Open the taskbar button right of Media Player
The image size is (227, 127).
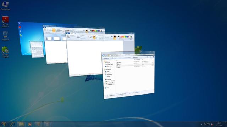[x=38, y=124]
